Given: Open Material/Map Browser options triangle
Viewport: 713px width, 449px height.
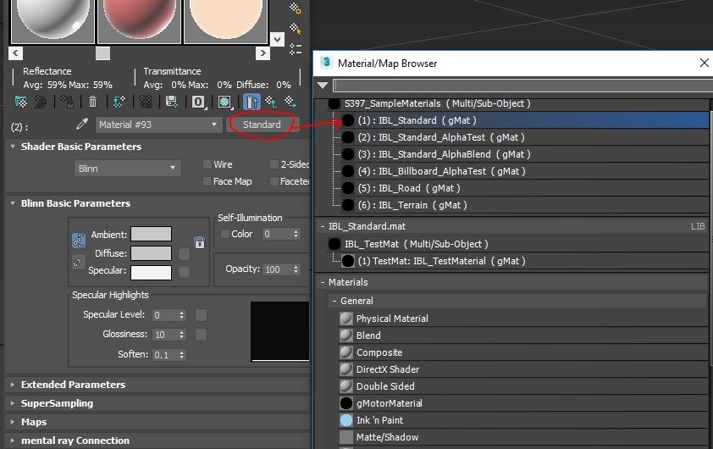Looking at the screenshot, I should click(323, 85).
